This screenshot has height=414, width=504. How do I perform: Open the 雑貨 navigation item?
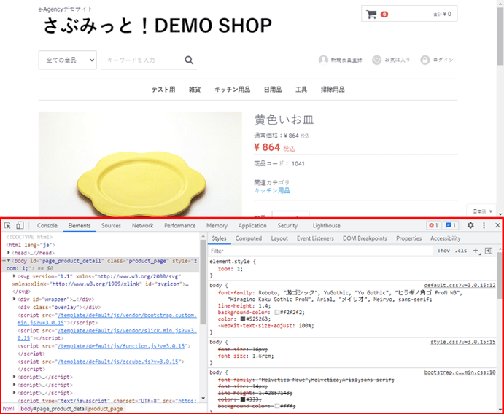(x=195, y=90)
